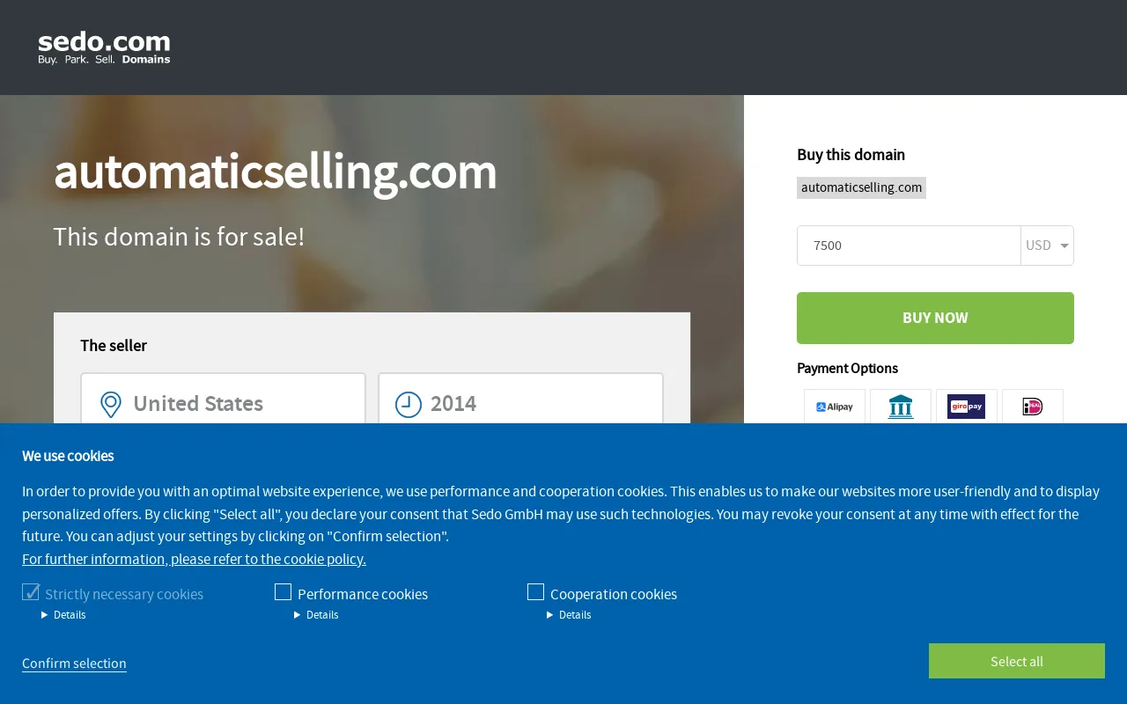Click the price field showing 7500

(909, 246)
